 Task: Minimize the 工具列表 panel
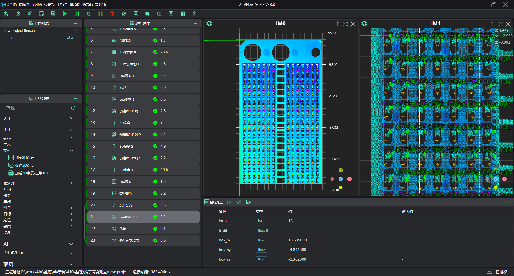[76, 99]
